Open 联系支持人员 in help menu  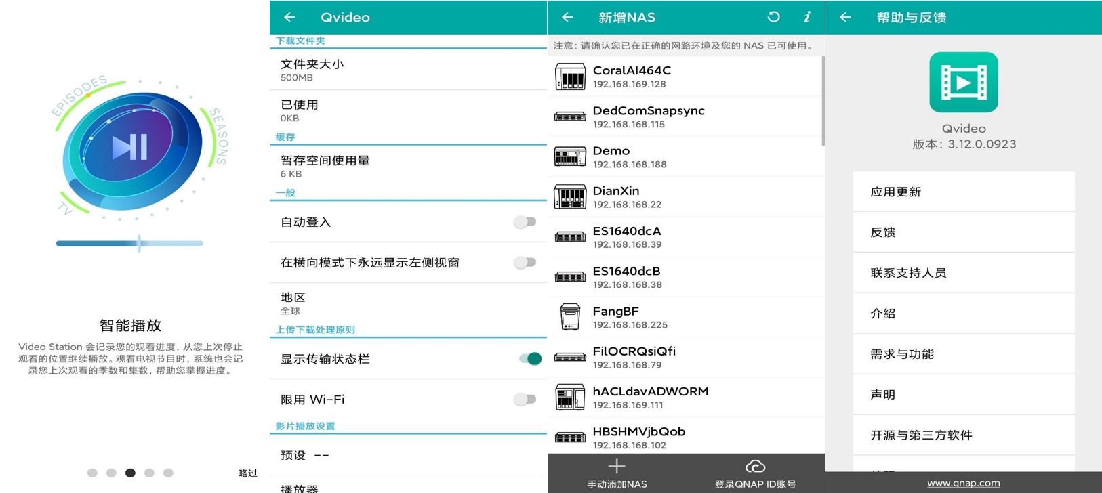(964, 273)
